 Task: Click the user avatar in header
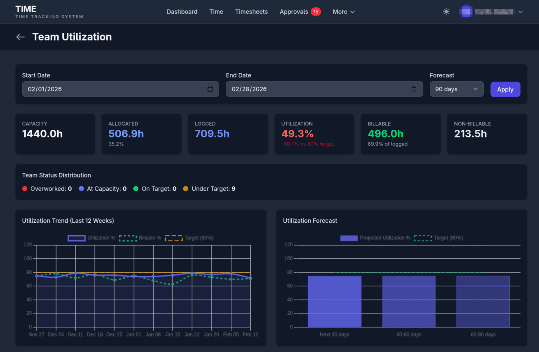tap(466, 12)
